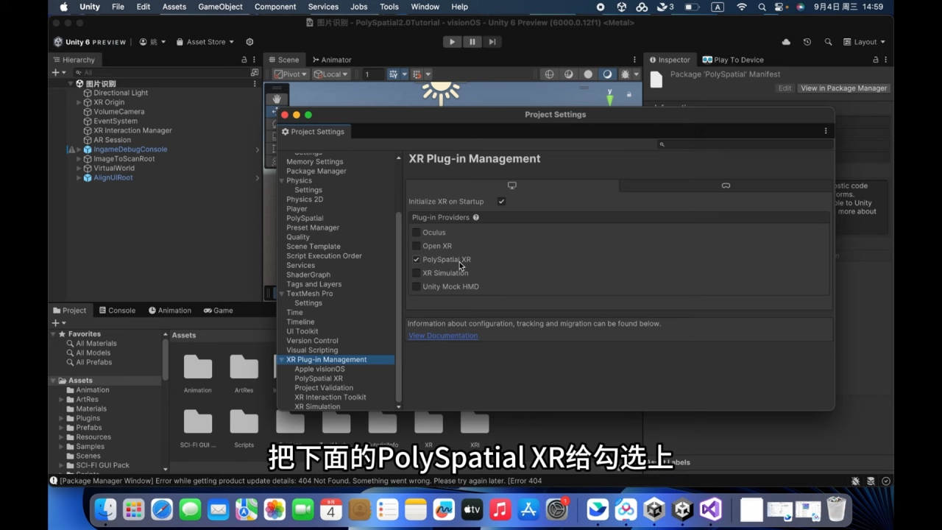The image size is (942, 530).
Task: Open AlignUIRoot prefab via arrow
Action: click(x=258, y=178)
